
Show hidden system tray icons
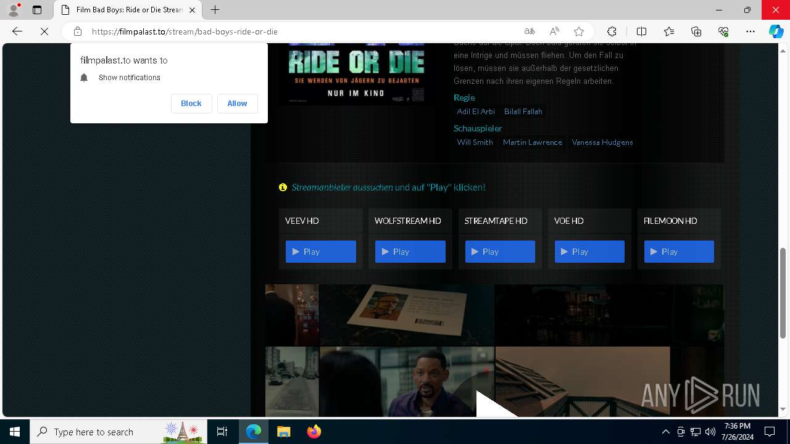[x=665, y=432]
